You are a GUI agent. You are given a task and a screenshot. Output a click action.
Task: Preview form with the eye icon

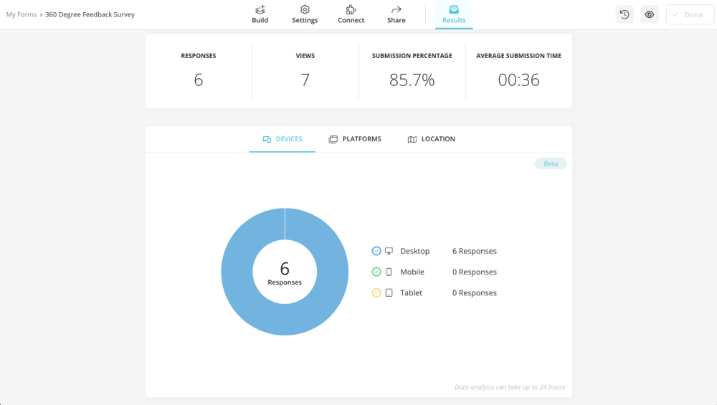coord(650,14)
